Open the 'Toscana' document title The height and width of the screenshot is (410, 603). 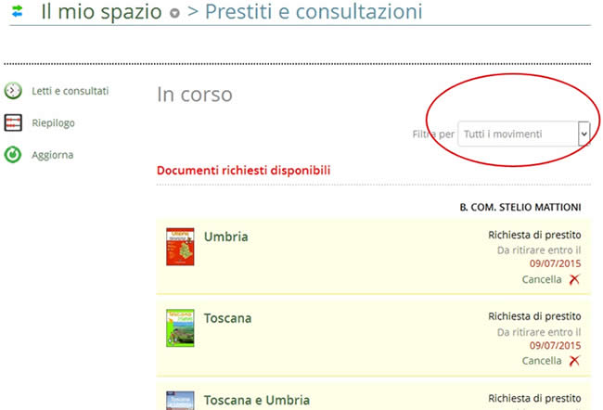(x=228, y=318)
